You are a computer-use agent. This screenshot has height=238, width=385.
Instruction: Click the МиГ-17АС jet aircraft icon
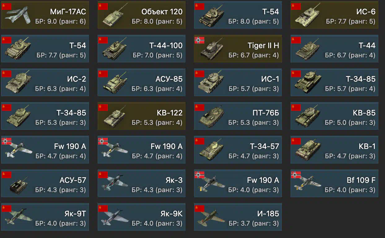point(17,19)
